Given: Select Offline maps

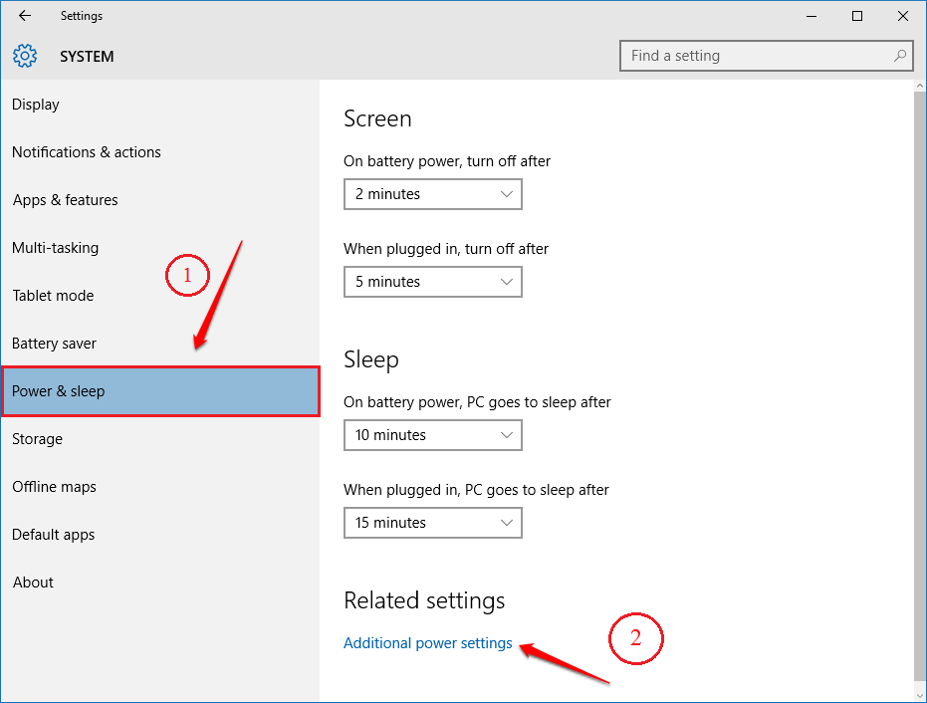Looking at the screenshot, I should tap(54, 486).
